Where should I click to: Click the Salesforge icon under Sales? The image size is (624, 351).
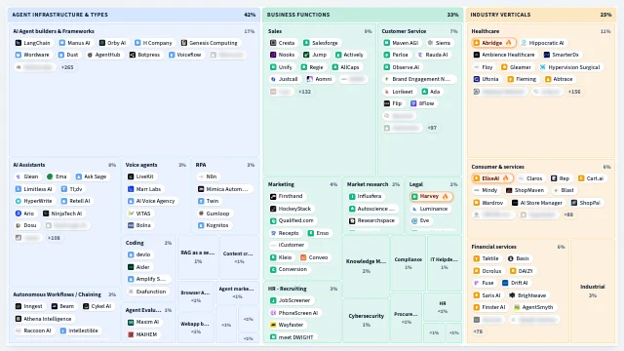tap(306, 43)
